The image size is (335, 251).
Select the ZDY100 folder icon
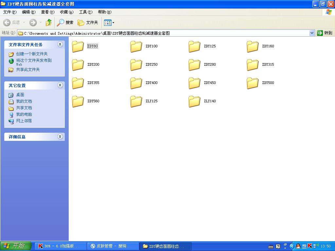(x=136, y=46)
